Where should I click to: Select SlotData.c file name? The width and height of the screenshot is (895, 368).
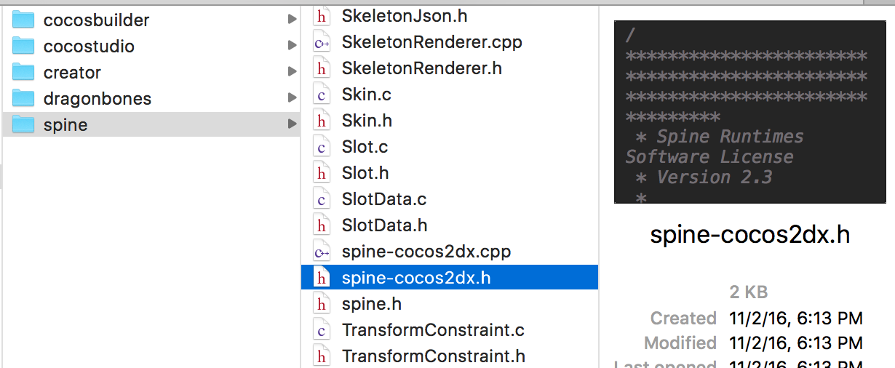[x=384, y=199]
